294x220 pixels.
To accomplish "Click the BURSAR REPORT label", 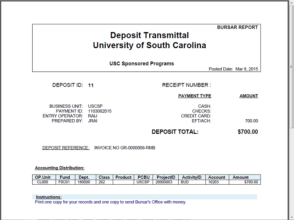I will 237,27.
